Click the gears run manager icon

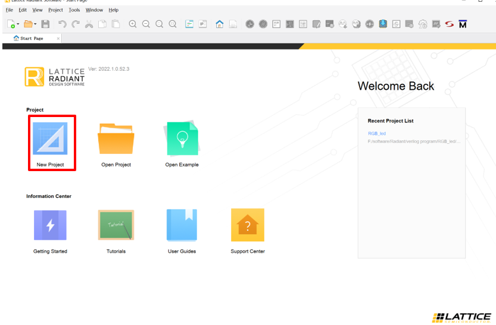point(423,24)
